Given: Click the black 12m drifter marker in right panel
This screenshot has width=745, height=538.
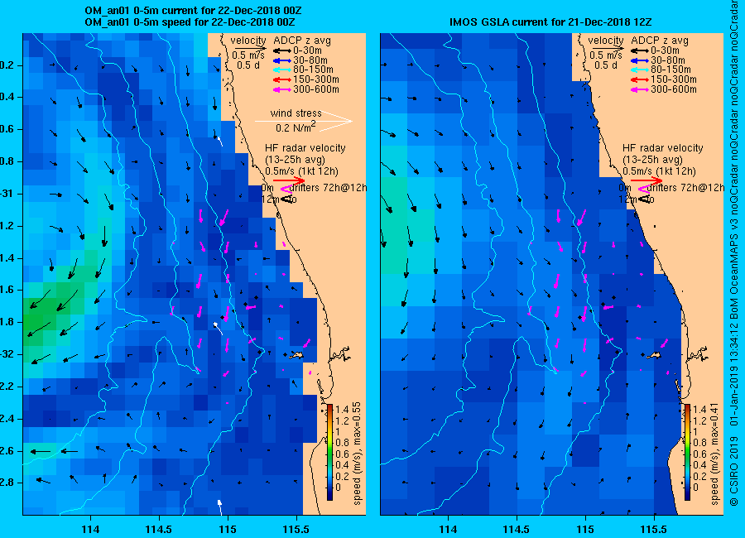Looking at the screenshot, I should pos(645,199).
